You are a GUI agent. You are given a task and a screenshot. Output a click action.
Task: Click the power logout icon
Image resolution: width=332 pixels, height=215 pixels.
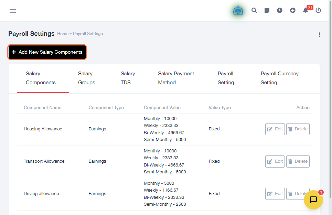(318, 11)
